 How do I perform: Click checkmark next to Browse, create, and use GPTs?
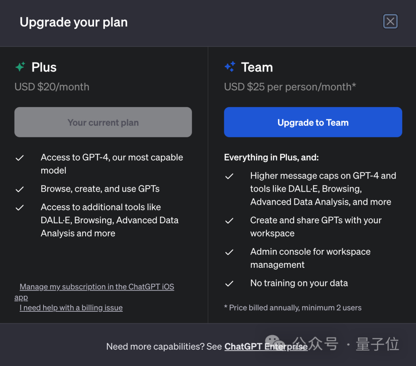(x=20, y=189)
